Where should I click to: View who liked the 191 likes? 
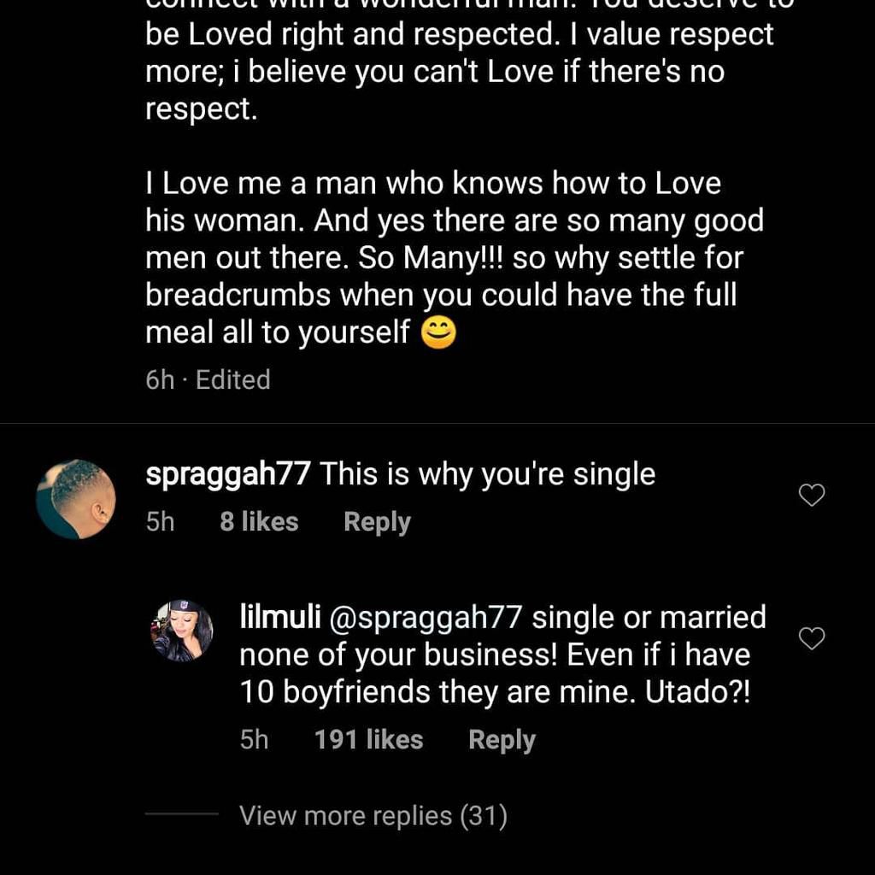(x=367, y=739)
